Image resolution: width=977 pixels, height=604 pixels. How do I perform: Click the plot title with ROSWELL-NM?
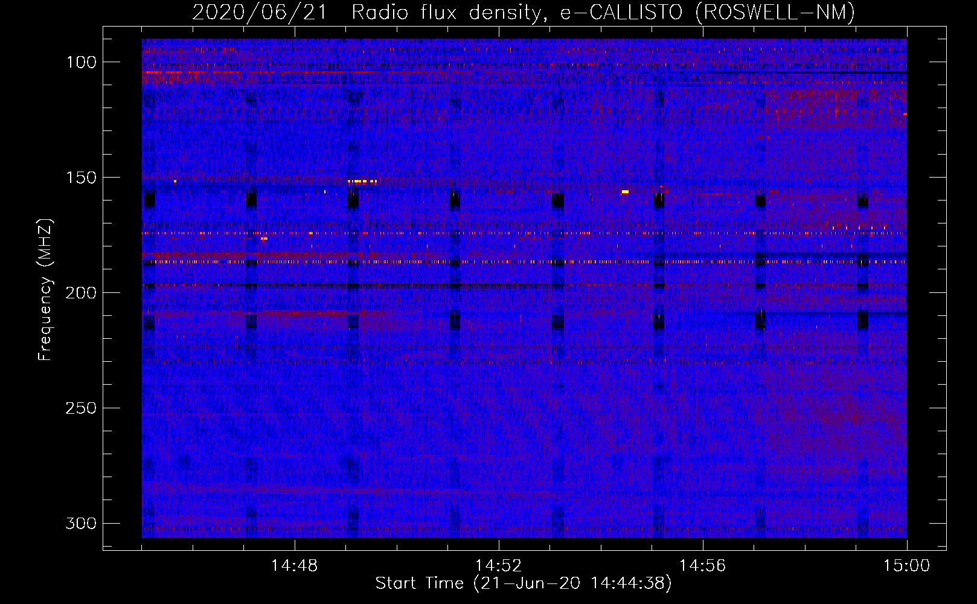coord(524,12)
